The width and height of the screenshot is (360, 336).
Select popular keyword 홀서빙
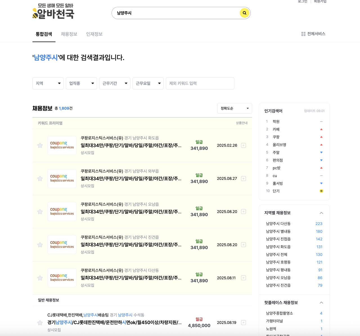click(278, 183)
